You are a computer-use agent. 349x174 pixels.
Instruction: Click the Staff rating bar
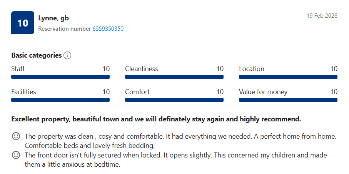coord(60,77)
